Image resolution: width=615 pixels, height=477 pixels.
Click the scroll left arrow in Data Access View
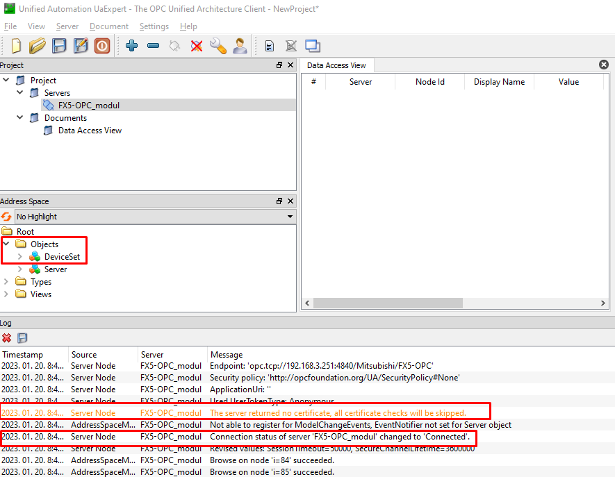click(x=307, y=303)
